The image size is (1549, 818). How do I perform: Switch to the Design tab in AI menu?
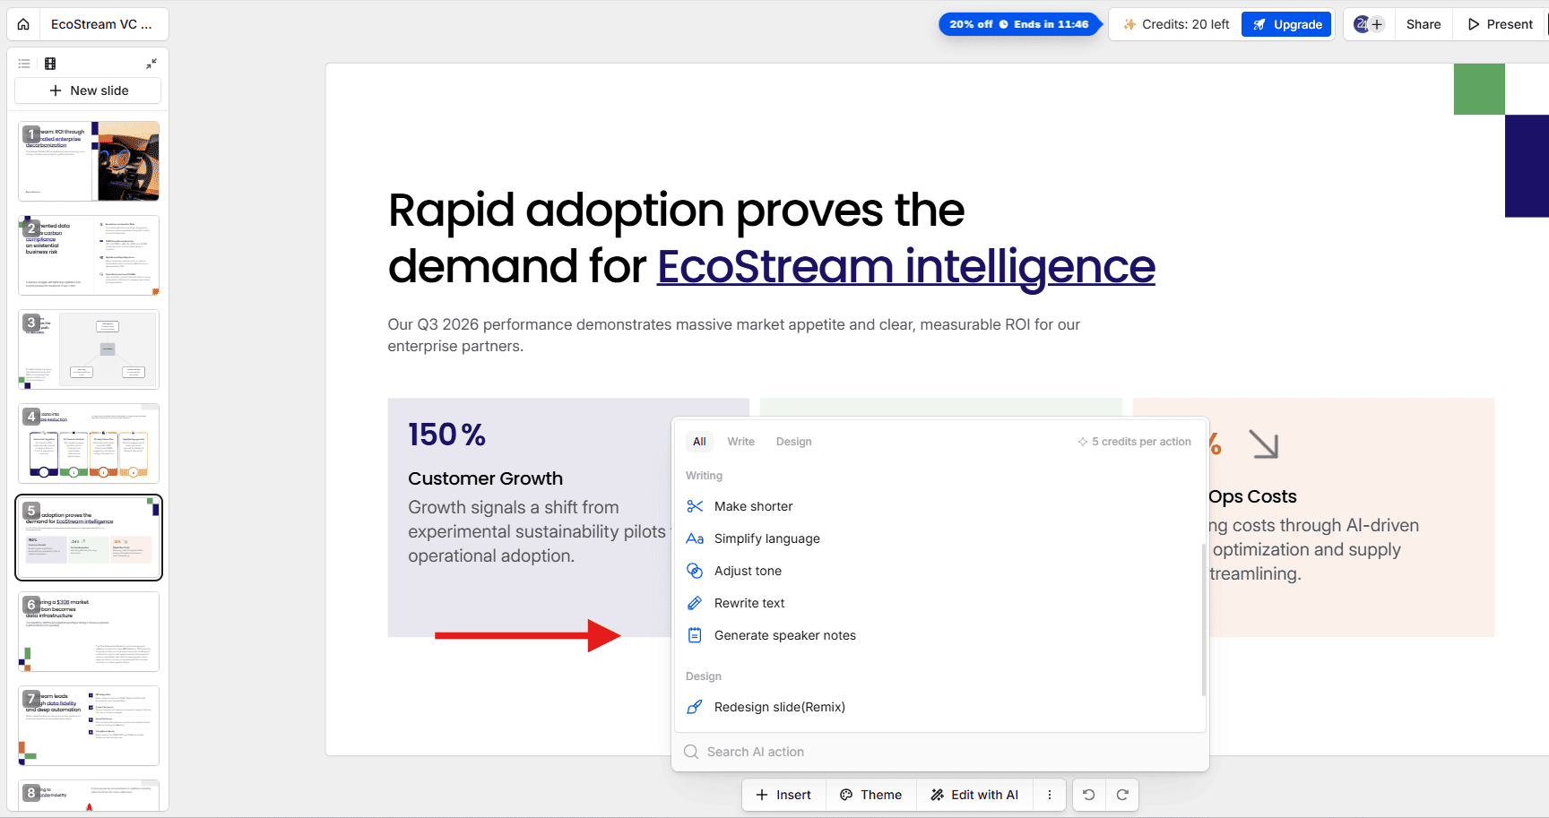793,442
